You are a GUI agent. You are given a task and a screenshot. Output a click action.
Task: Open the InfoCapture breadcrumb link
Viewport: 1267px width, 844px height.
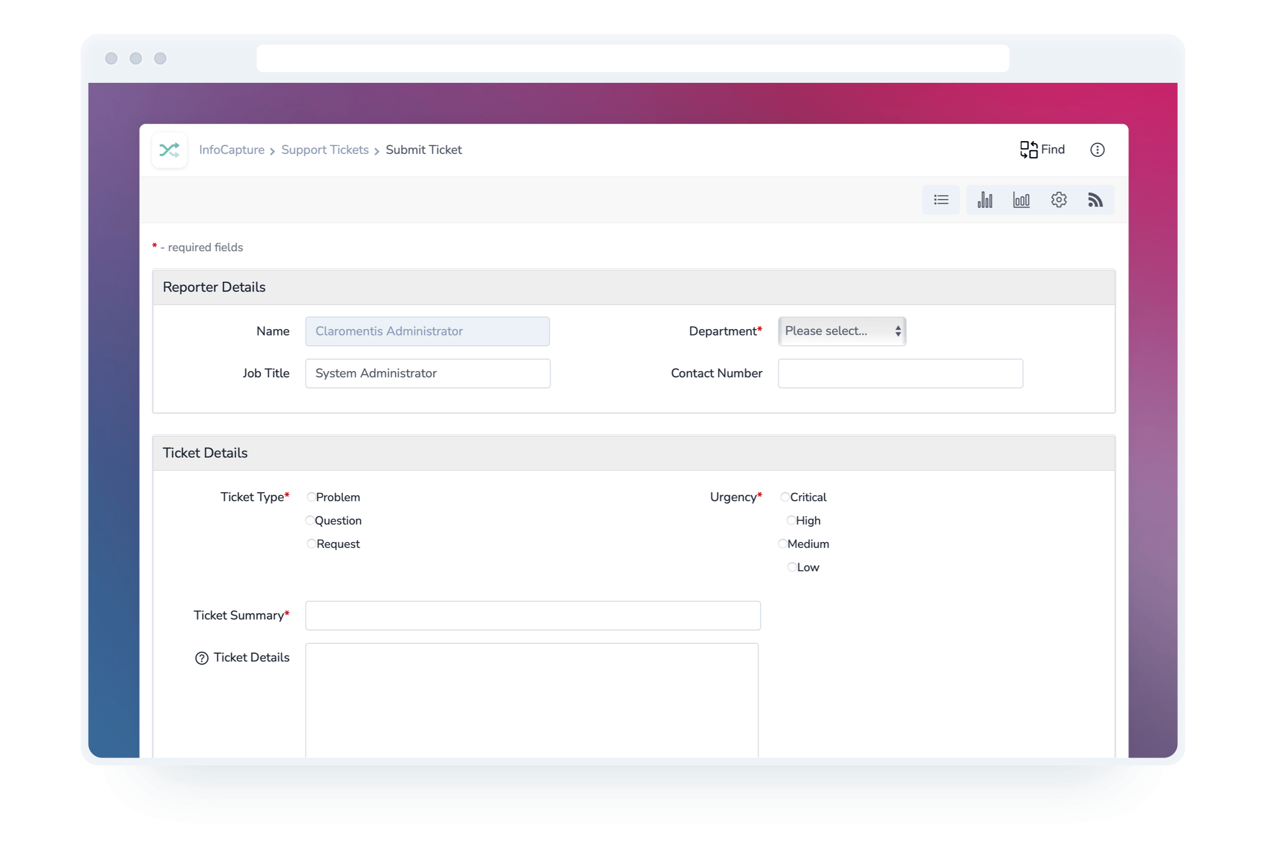(x=232, y=150)
